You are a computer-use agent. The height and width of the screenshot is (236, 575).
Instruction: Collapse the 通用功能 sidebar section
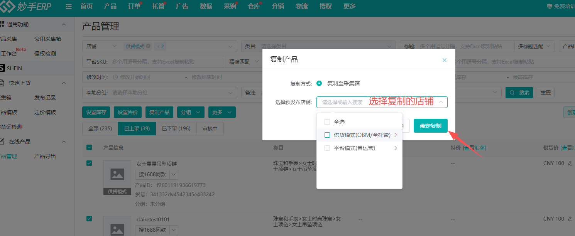click(x=64, y=24)
